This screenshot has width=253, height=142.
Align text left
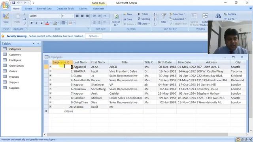77,16
